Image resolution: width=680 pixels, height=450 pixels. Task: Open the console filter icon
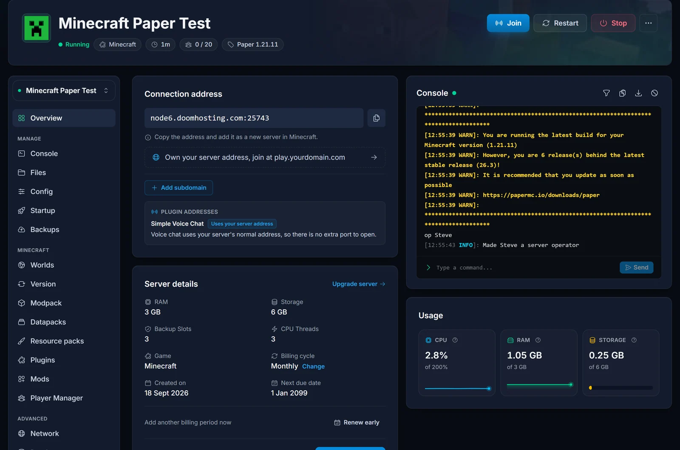[606, 93]
